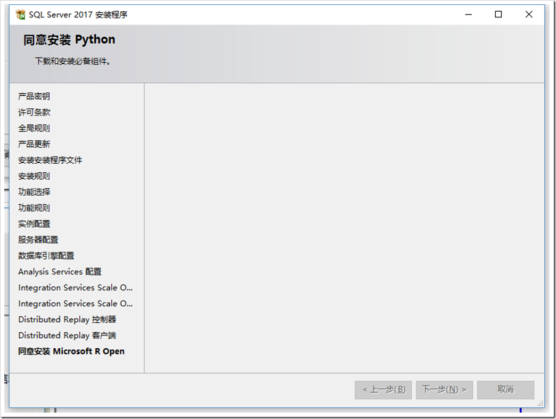Select the 功能选择 step in sidebar

point(34,192)
